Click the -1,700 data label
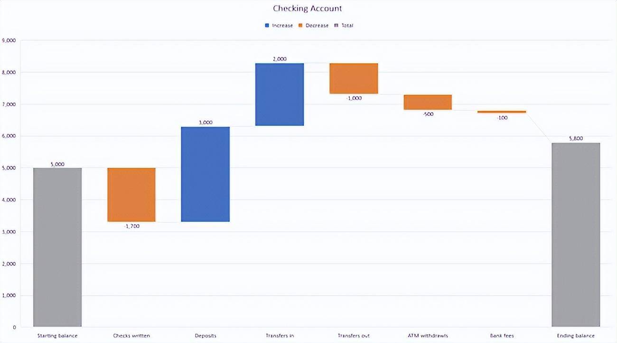Image resolution: width=617 pixels, height=343 pixels. click(132, 226)
